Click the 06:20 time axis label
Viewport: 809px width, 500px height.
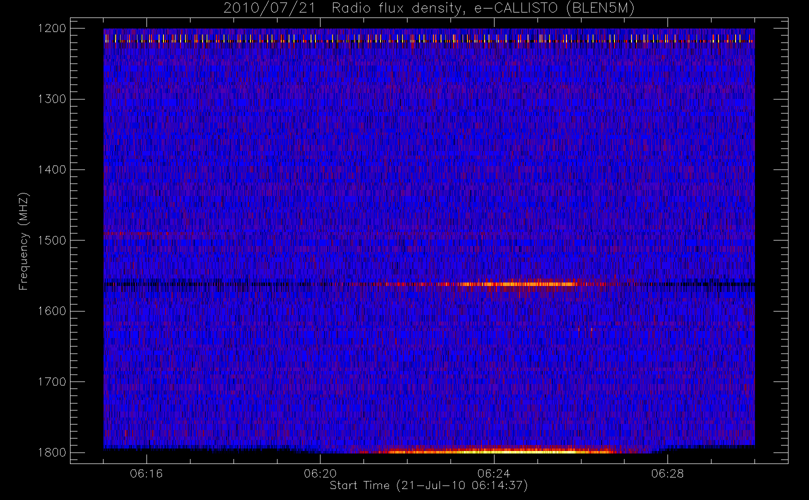[x=320, y=473]
